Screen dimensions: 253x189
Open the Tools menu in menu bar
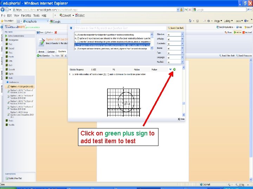pyautogui.click(x=36, y=16)
